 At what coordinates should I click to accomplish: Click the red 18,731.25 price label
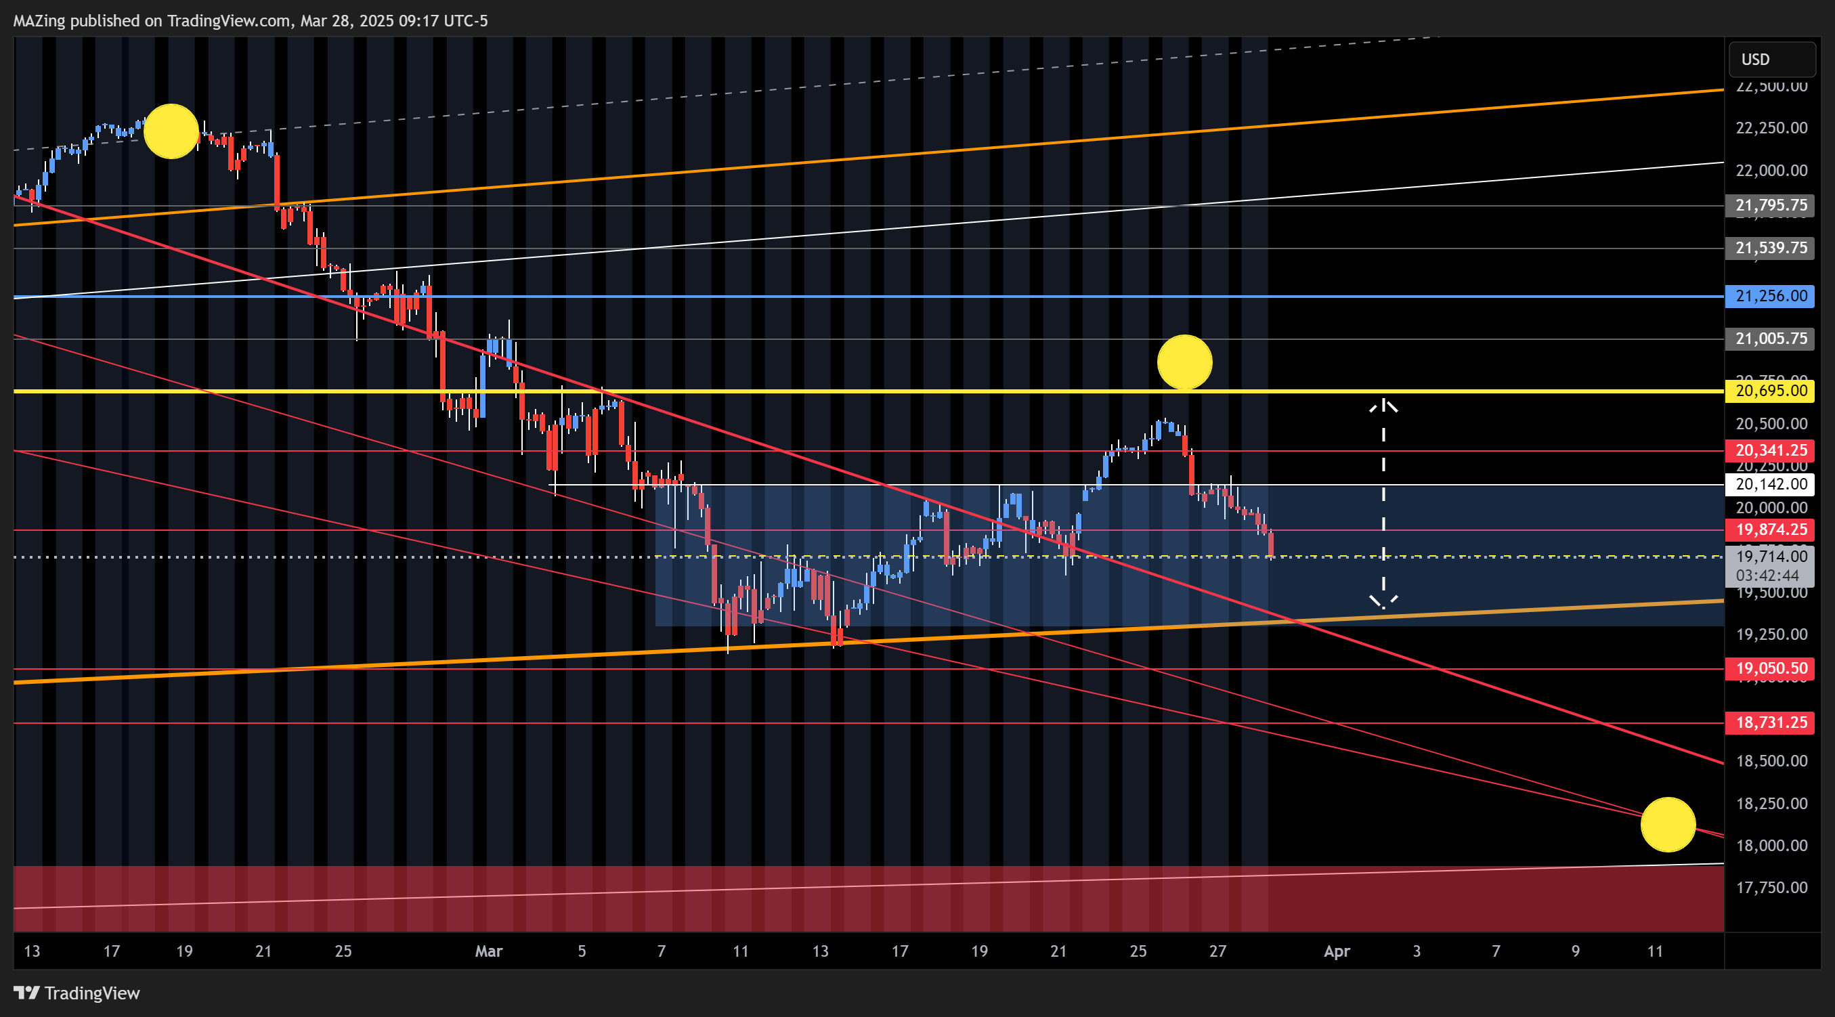(x=1770, y=723)
